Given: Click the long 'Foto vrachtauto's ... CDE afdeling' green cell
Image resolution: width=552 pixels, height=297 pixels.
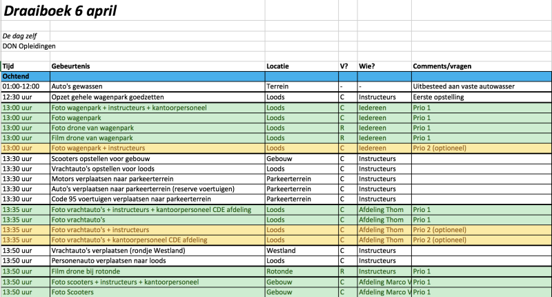Looking at the screenshot, I should (x=157, y=210).
